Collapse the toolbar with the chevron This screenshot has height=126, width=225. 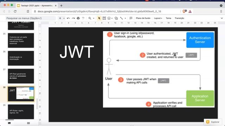(222, 18)
